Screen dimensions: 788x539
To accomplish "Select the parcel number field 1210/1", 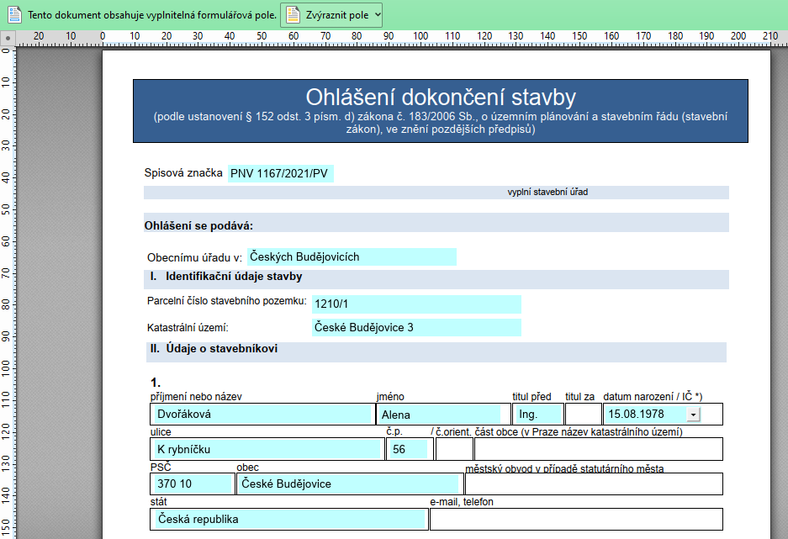I will pyautogui.click(x=416, y=304).
